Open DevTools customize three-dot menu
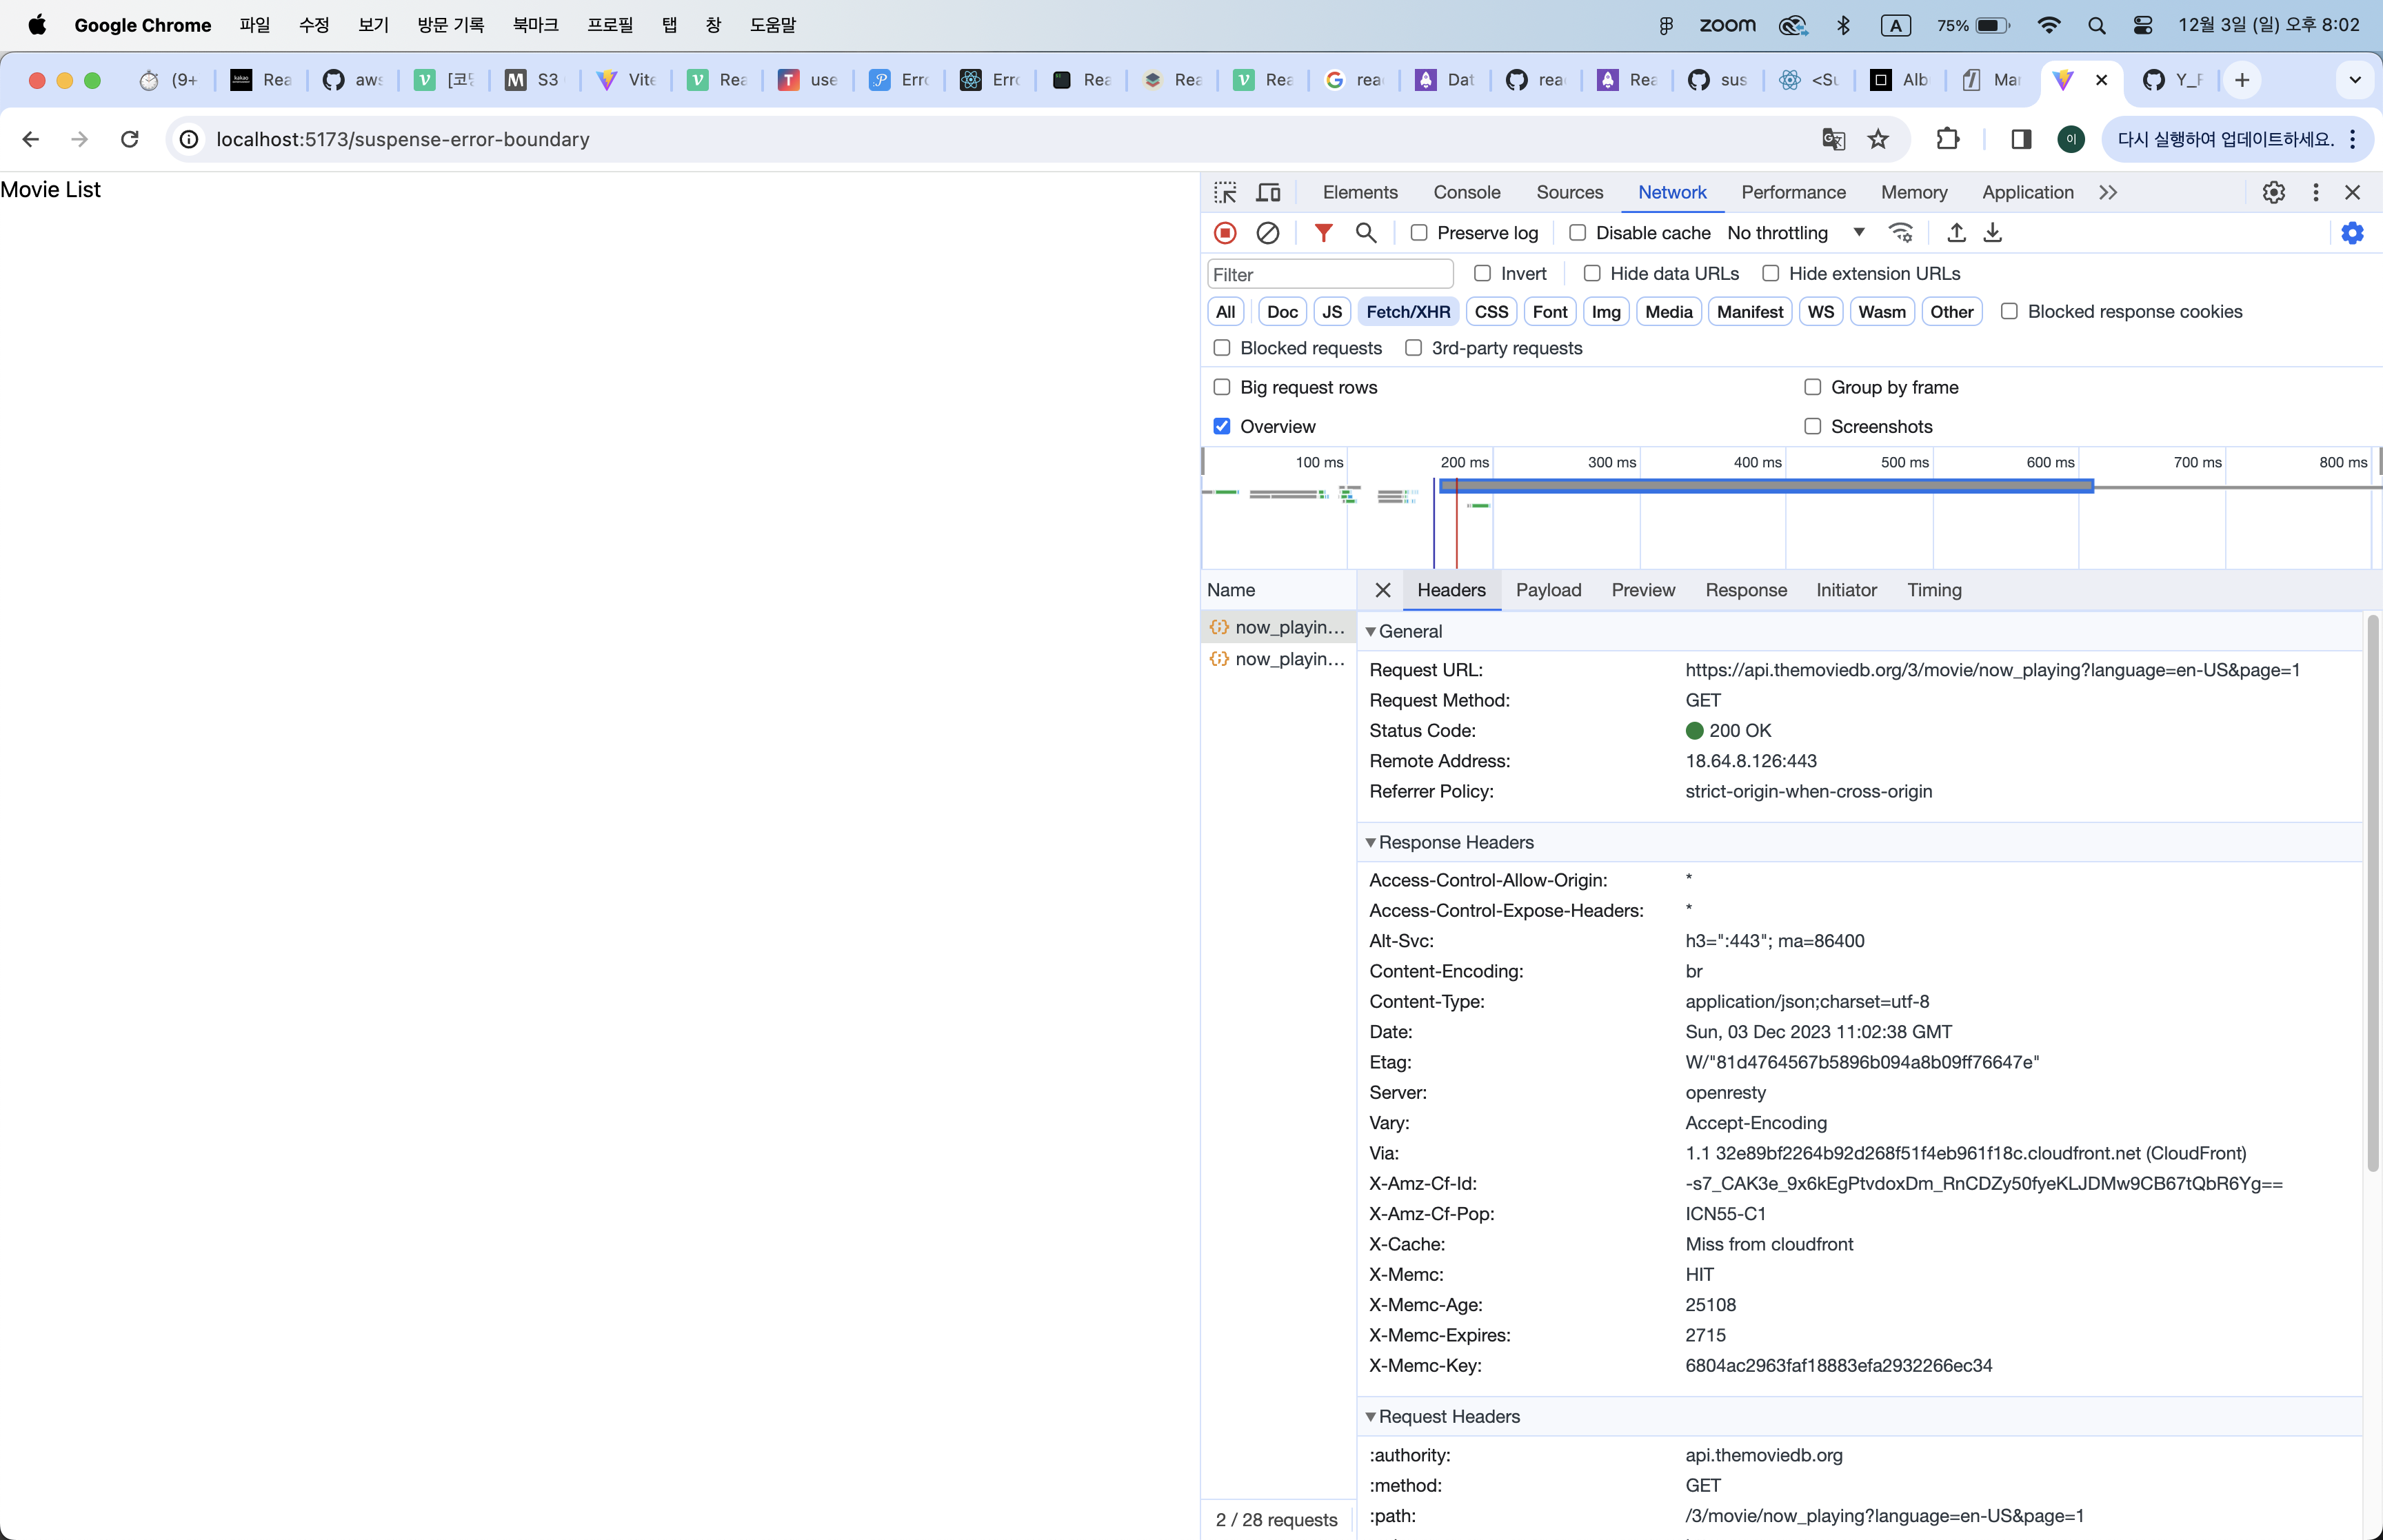 click(x=2315, y=192)
